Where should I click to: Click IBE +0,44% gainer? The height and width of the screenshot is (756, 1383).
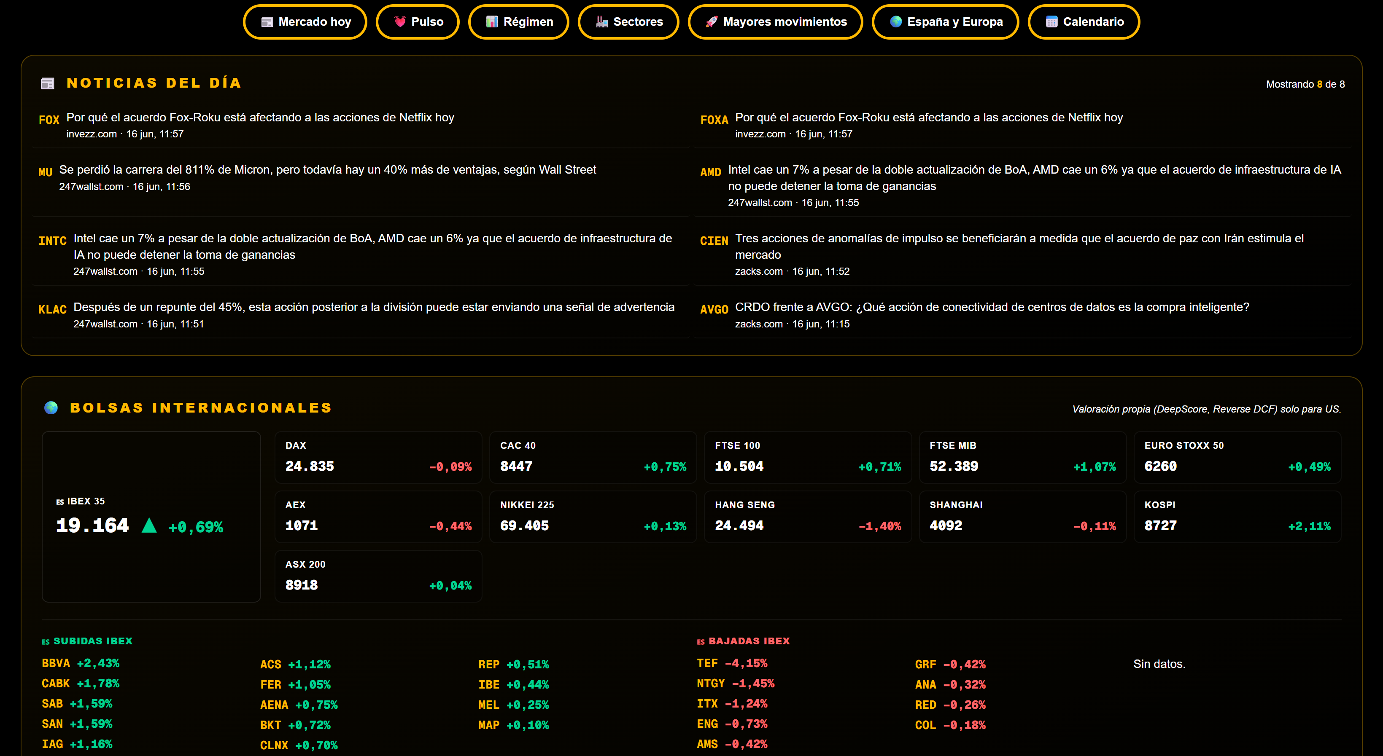pos(514,685)
